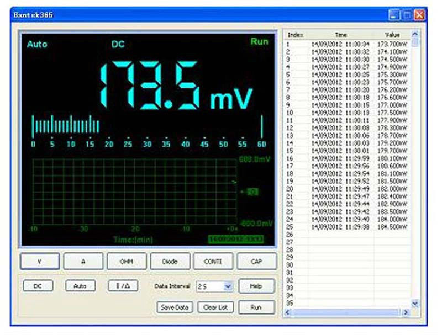Image resolution: width=442 pixels, height=335 pixels.
Task: Switch to DC measurement mode
Action: pyautogui.click(x=37, y=285)
